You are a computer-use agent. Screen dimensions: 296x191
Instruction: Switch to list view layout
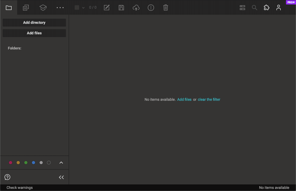[x=242, y=7]
